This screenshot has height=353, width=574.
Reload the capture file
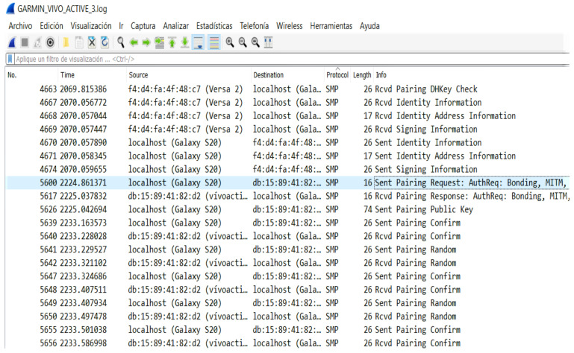[x=104, y=42]
